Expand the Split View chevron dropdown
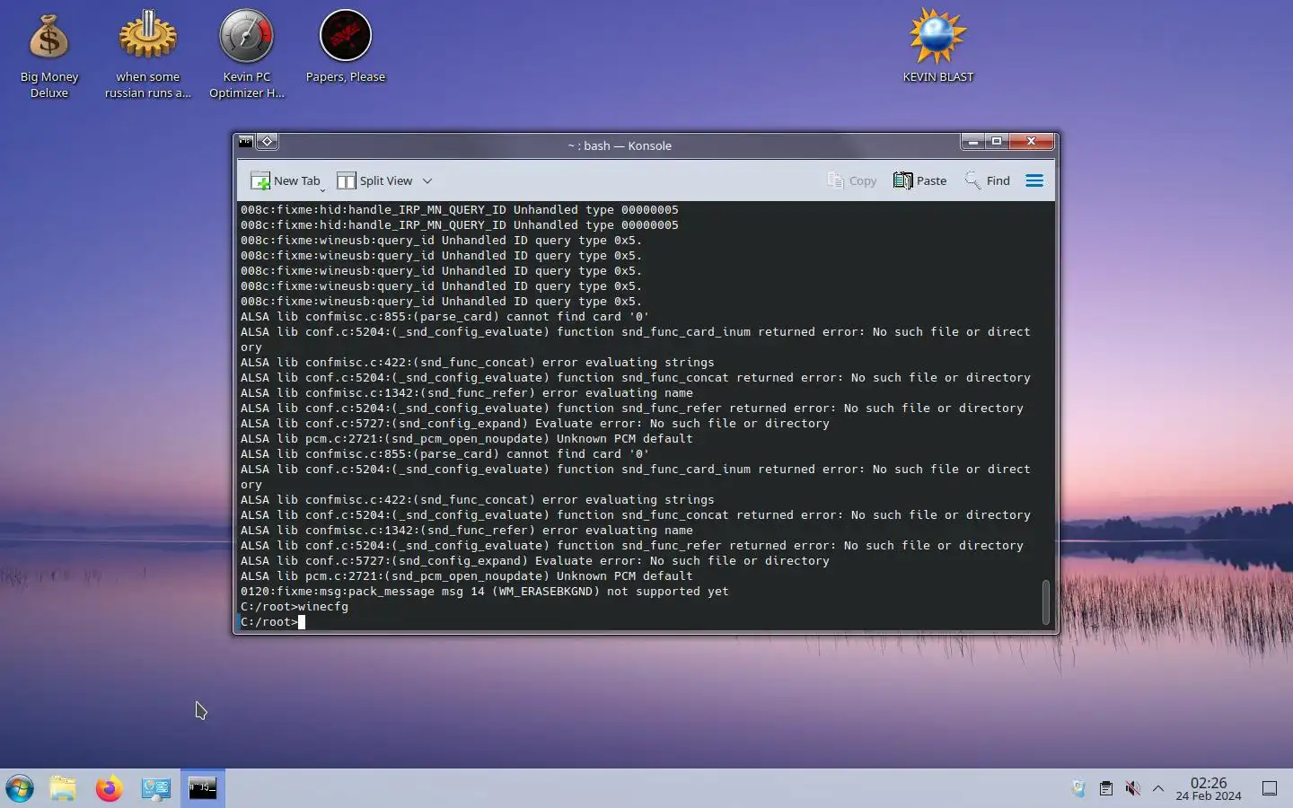This screenshot has height=808, width=1293. click(x=427, y=180)
